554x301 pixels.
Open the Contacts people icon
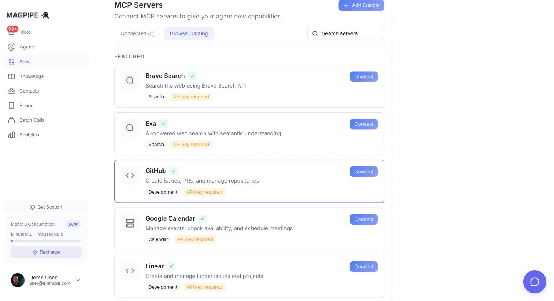12,91
